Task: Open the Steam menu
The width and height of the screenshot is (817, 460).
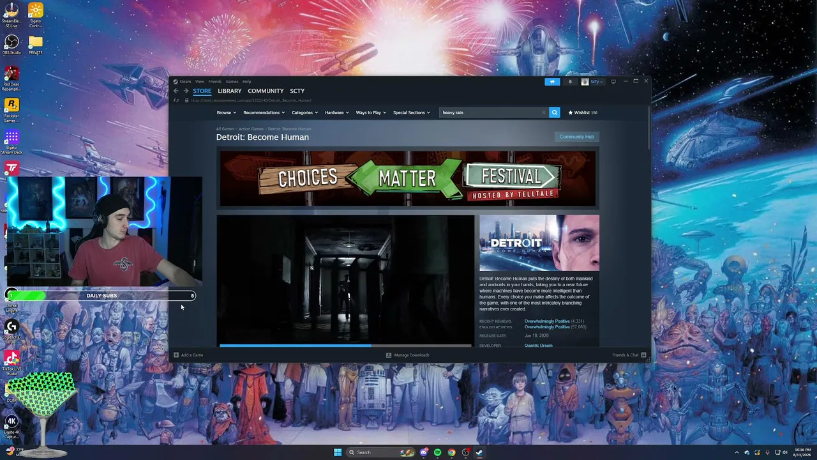Action: point(185,82)
